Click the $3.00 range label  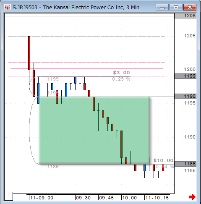tap(121, 73)
